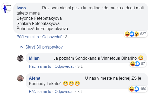
Task: Click the thumbs-up reaction on Milan's comment
Action: 137,64
